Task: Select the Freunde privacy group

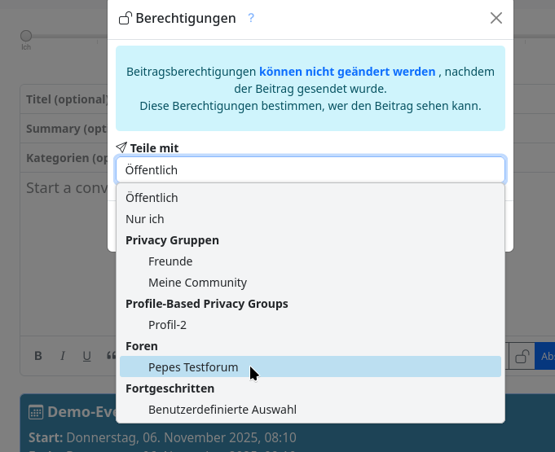Action: (x=170, y=261)
